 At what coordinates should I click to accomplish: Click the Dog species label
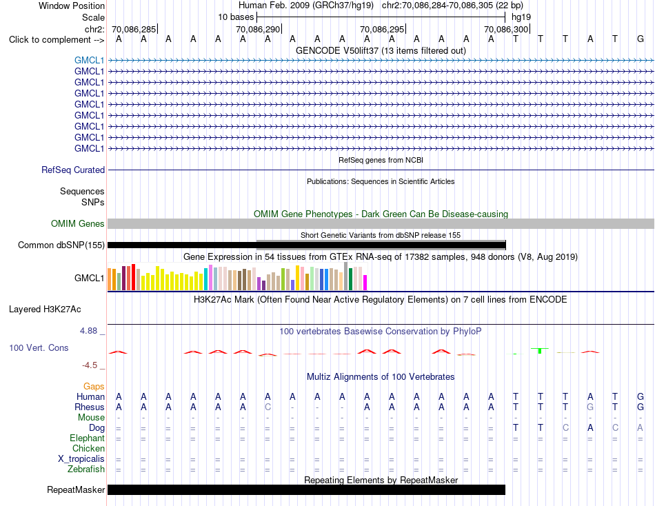tap(97, 428)
